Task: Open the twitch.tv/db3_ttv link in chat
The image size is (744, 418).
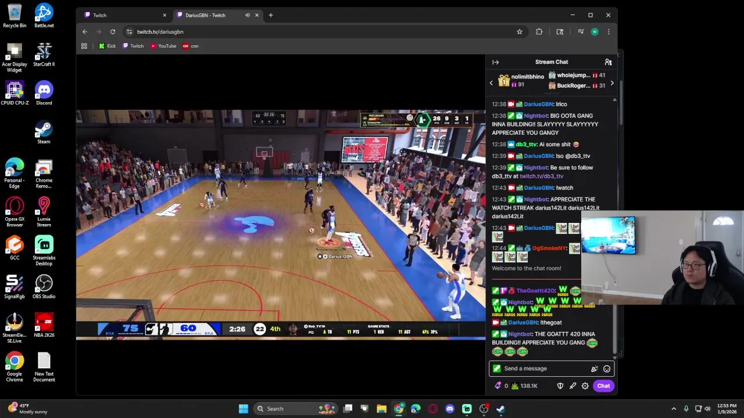Action: point(541,176)
